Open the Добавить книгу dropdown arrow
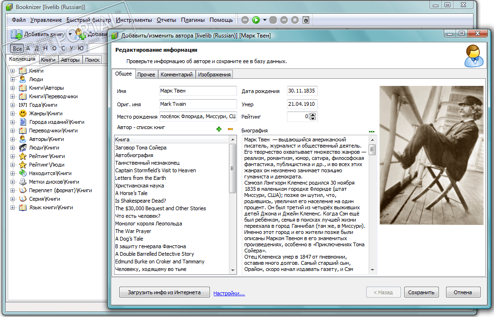Screen dimensions: 494x317 [x=70, y=34]
